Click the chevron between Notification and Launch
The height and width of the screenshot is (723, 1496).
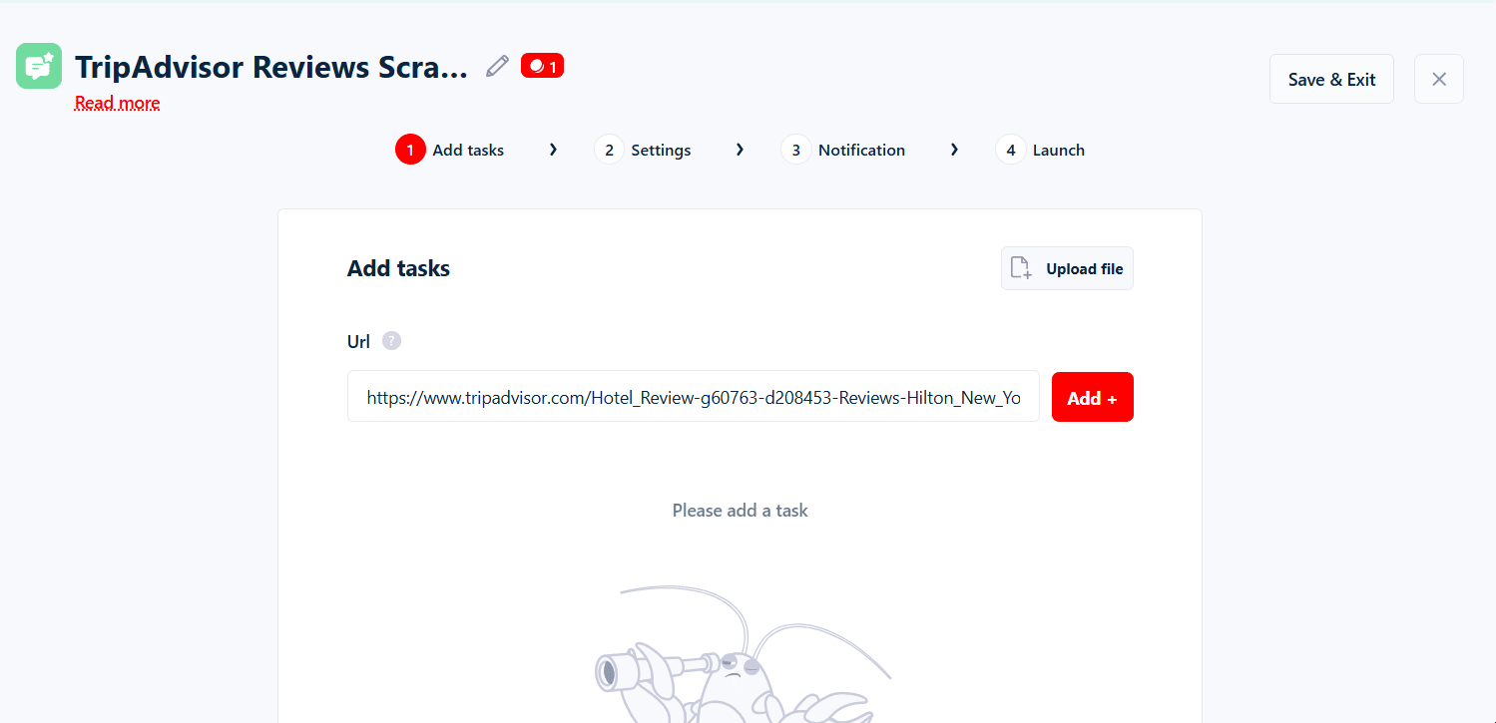[954, 149]
